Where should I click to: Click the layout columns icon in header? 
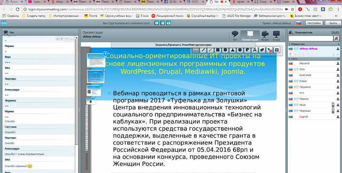(x=4, y=23)
